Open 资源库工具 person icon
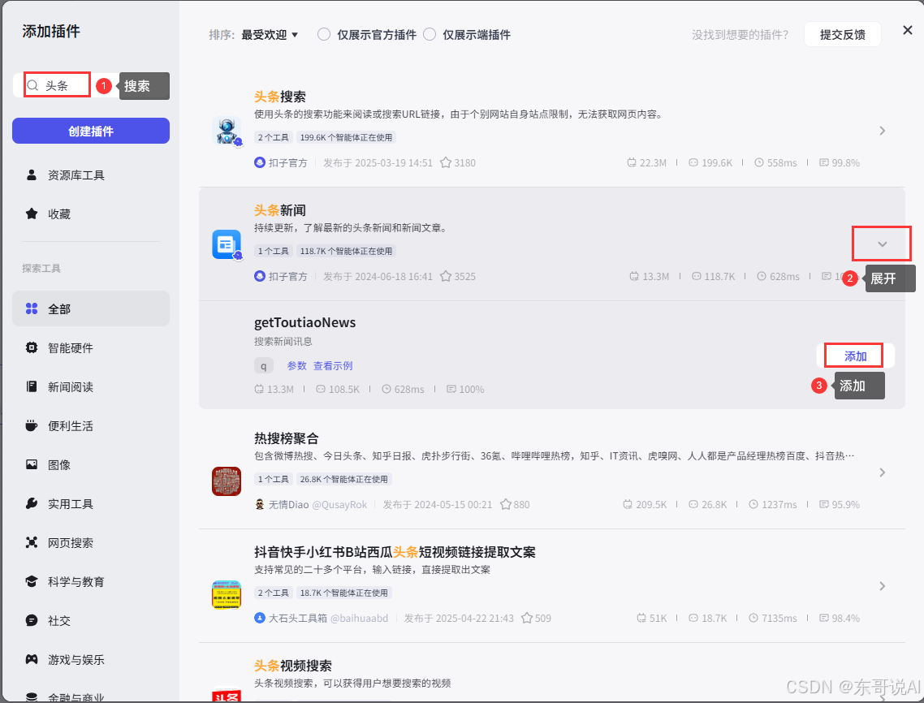 (x=32, y=175)
